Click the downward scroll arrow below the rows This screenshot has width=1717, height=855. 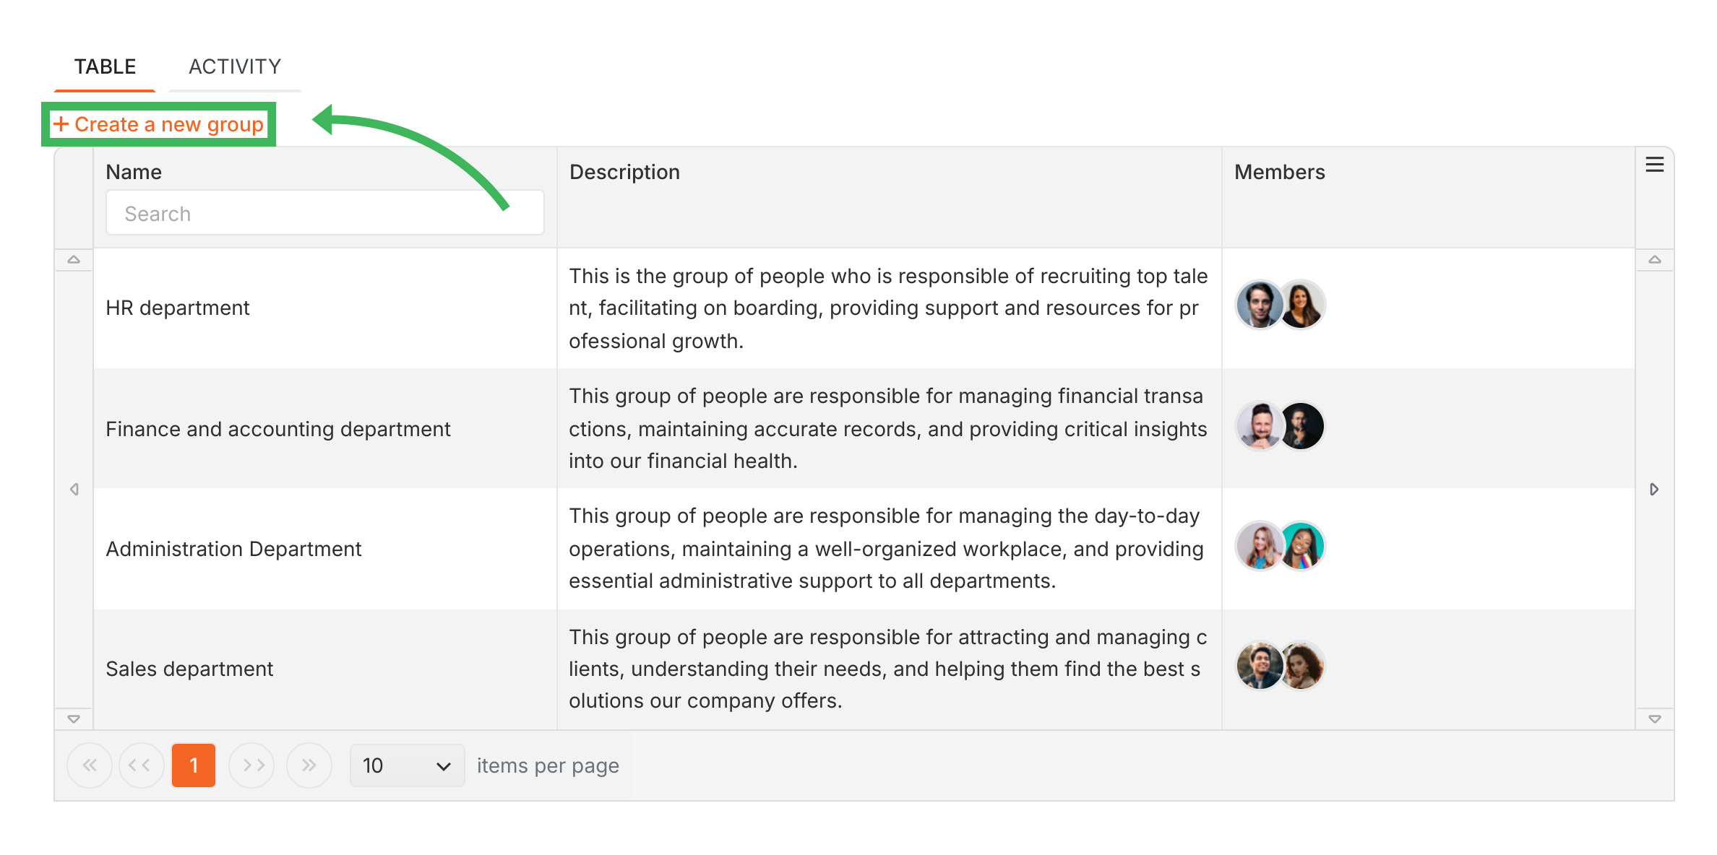coord(74,717)
